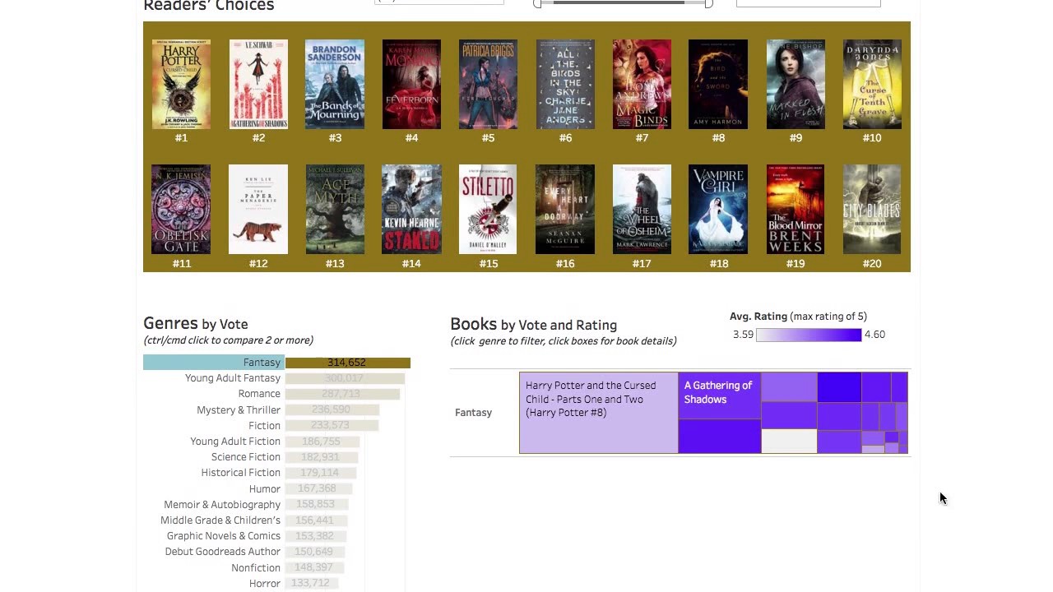1053x592 pixels.
Task: Select Vampire Girl cover #18
Action: (x=718, y=210)
